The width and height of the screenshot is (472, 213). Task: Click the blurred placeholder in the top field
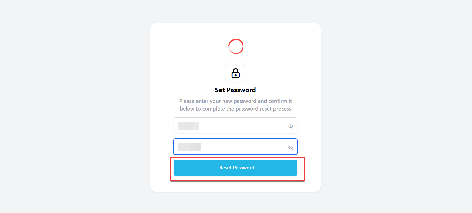pyautogui.click(x=188, y=125)
